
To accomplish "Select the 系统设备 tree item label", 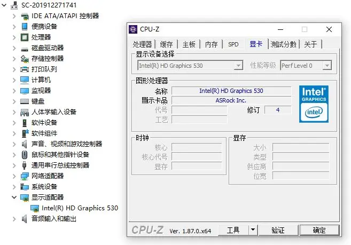I will pos(44,187).
